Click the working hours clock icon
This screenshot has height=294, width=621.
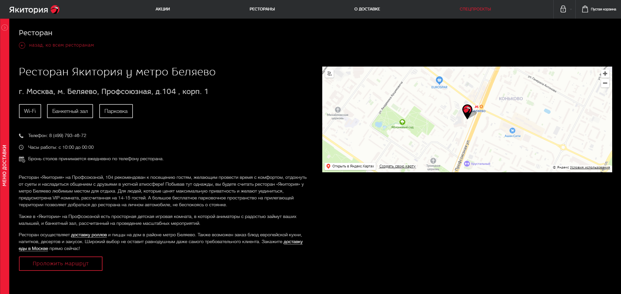click(x=21, y=147)
